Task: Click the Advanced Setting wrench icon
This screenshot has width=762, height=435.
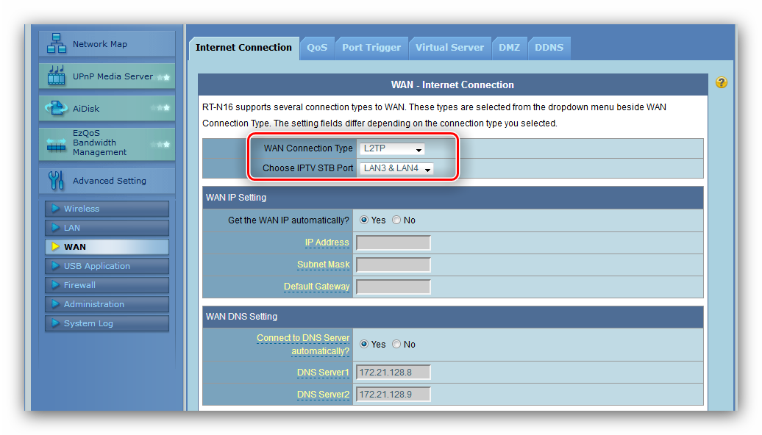Action: pos(57,181)
